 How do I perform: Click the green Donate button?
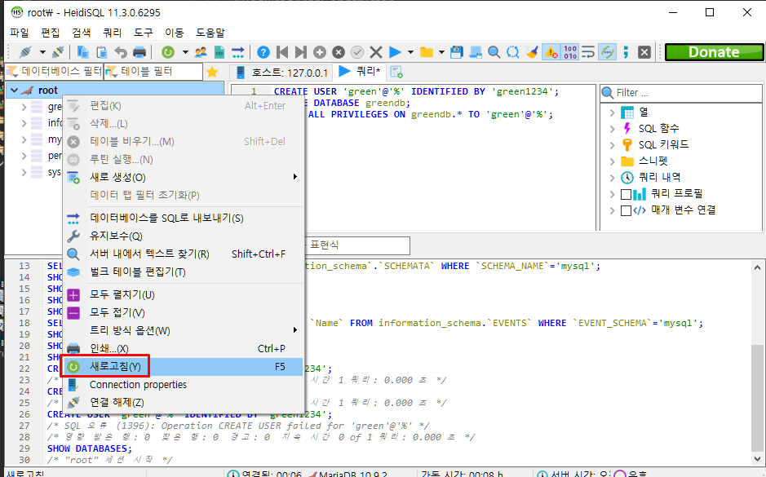714,51
